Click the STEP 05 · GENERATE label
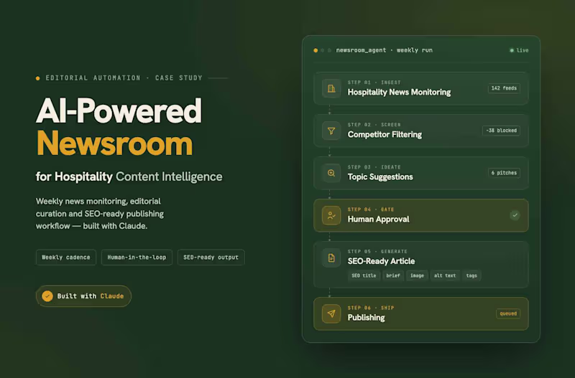The width and height of the screenshot is (575, 378). (377, 251)
